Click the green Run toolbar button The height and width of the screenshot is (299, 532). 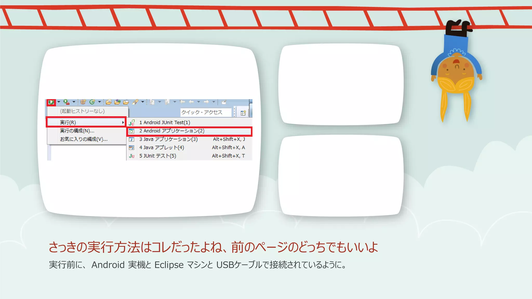[51, 102]
